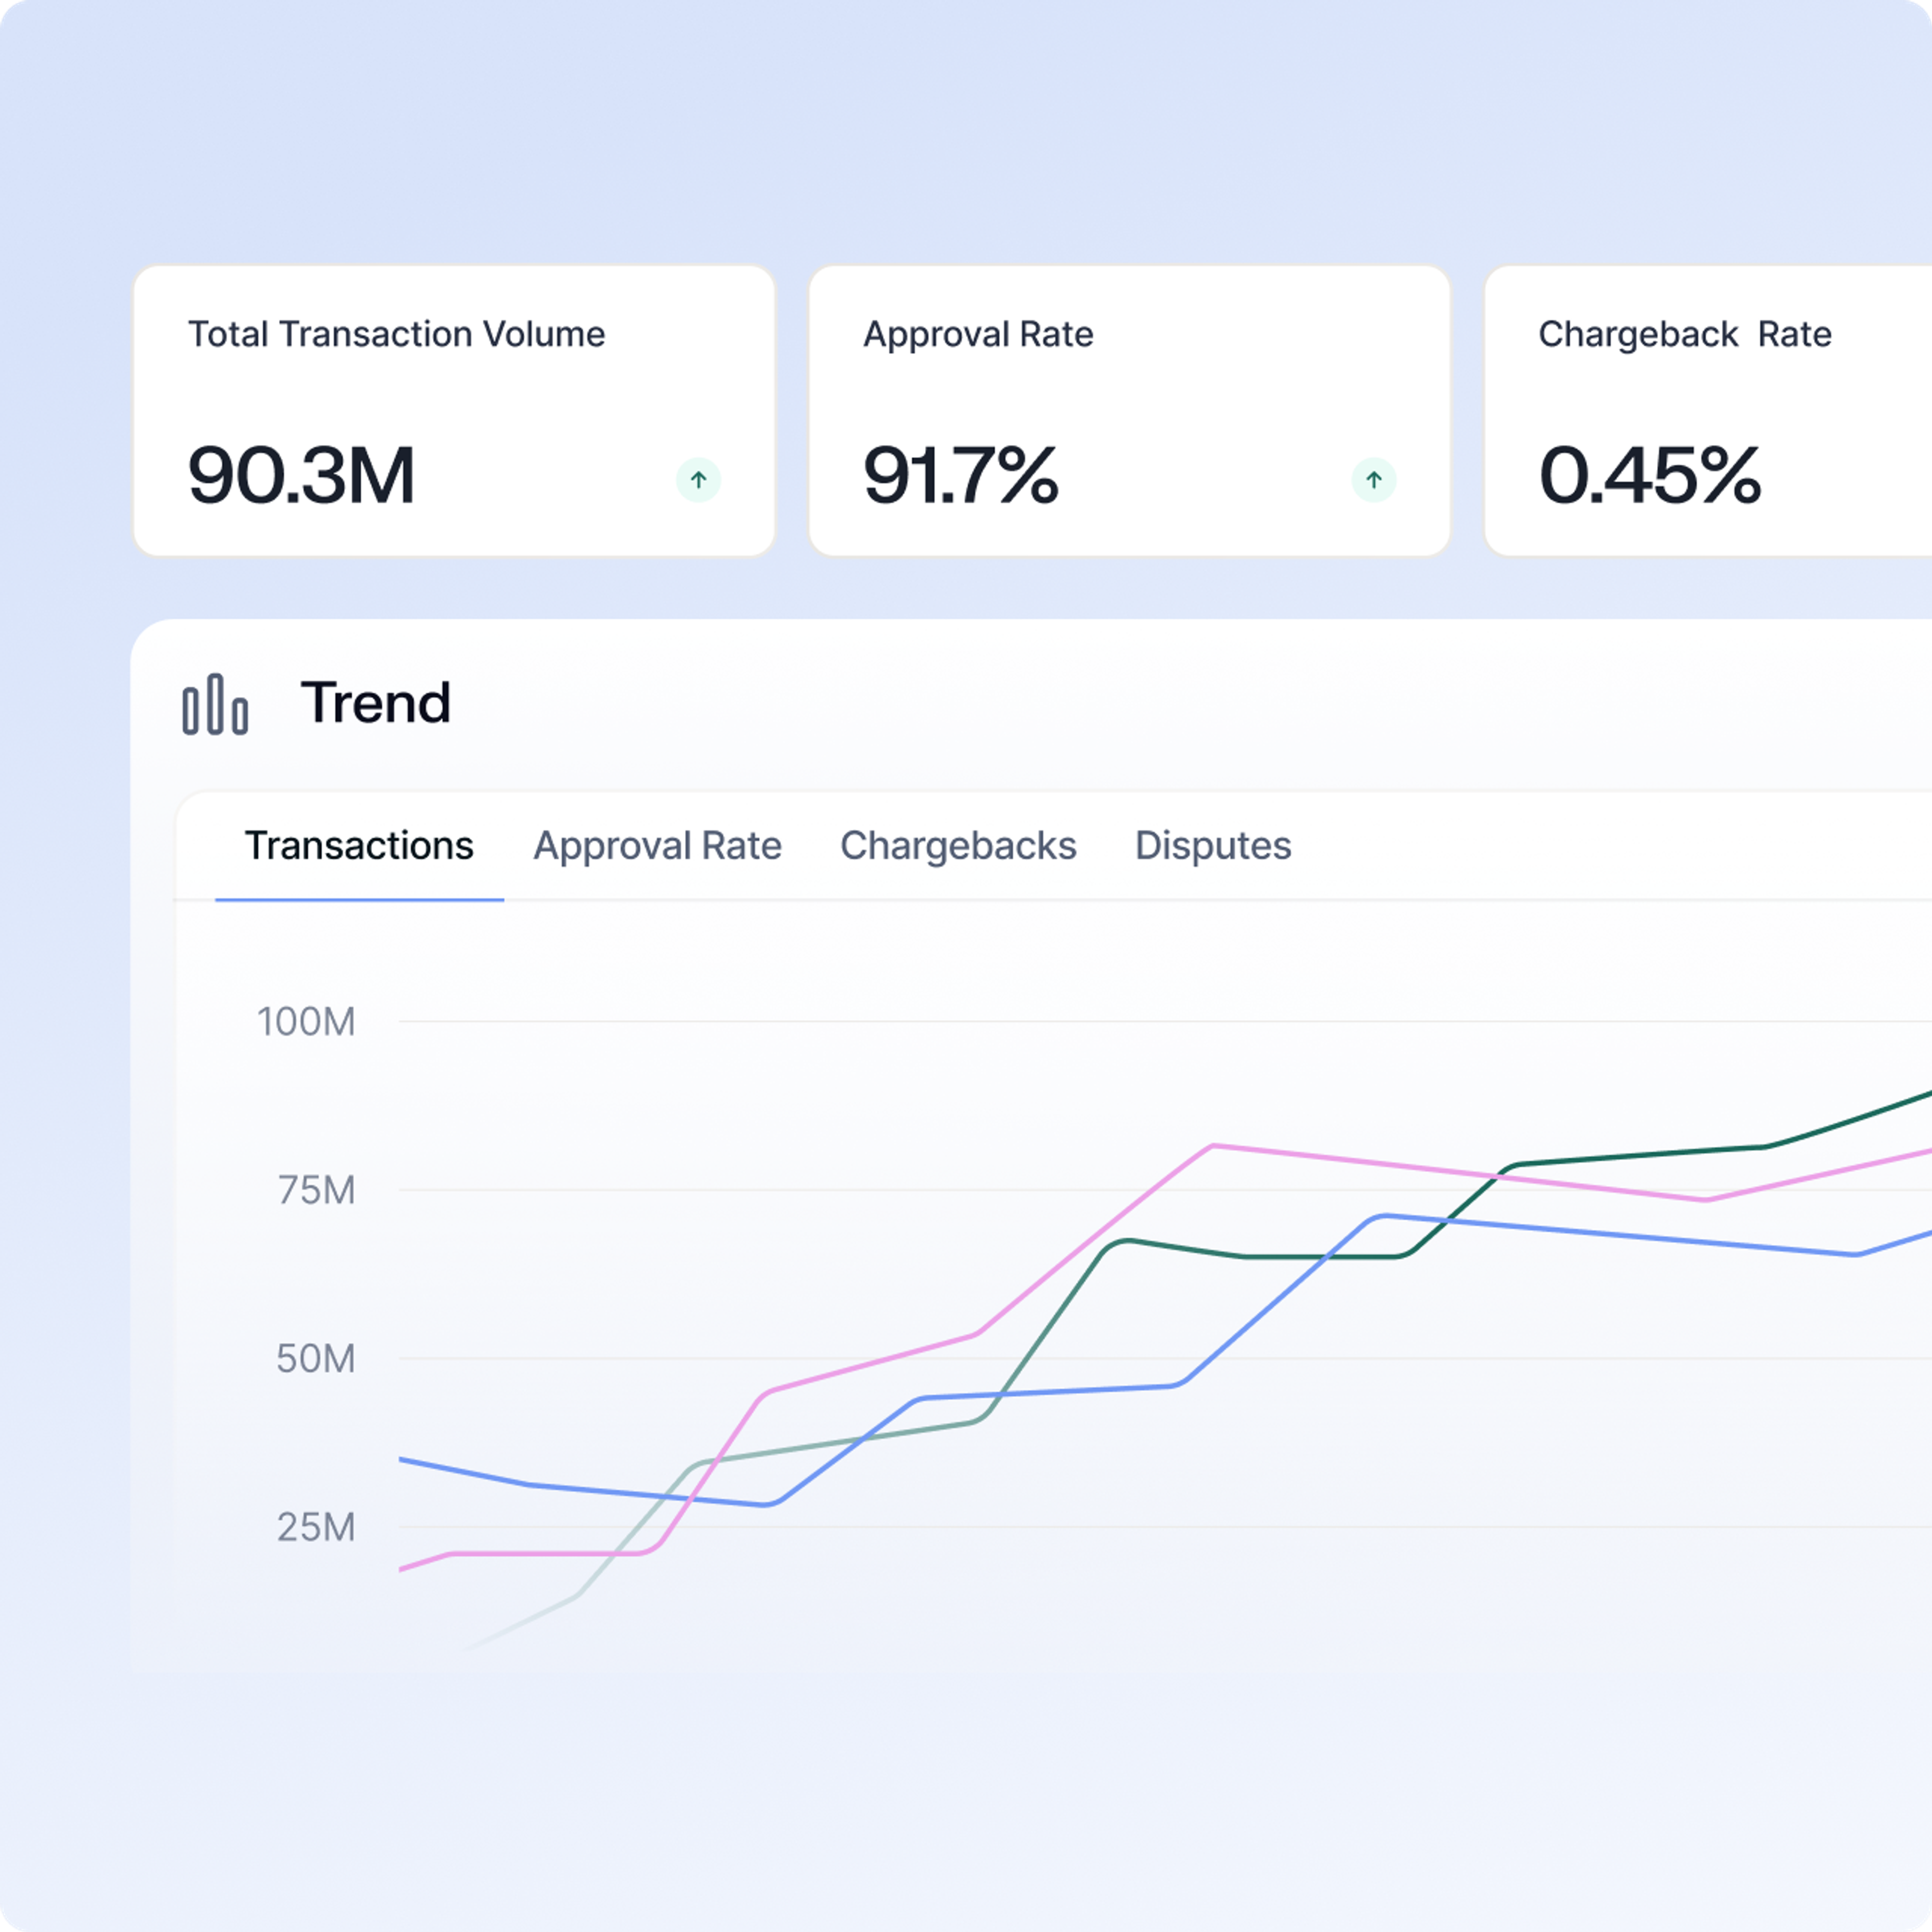Click the Approval Rate card title
1932x1932 pixels.
[978, 334]
